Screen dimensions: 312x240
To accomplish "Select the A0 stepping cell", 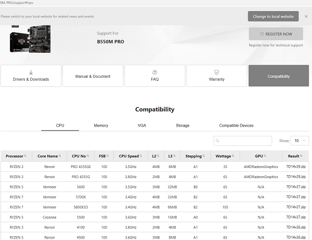I will (x=195, y=217).
